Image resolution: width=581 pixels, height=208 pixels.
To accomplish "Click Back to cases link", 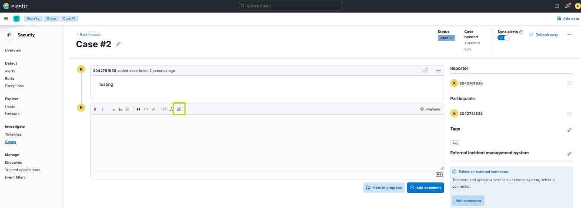I will tap(89, 34).
